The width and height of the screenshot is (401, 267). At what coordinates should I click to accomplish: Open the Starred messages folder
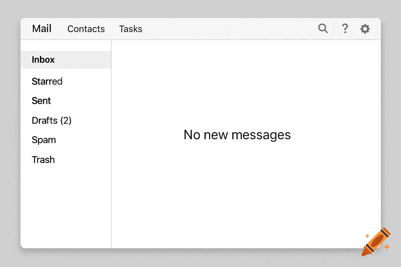[47, 81]
